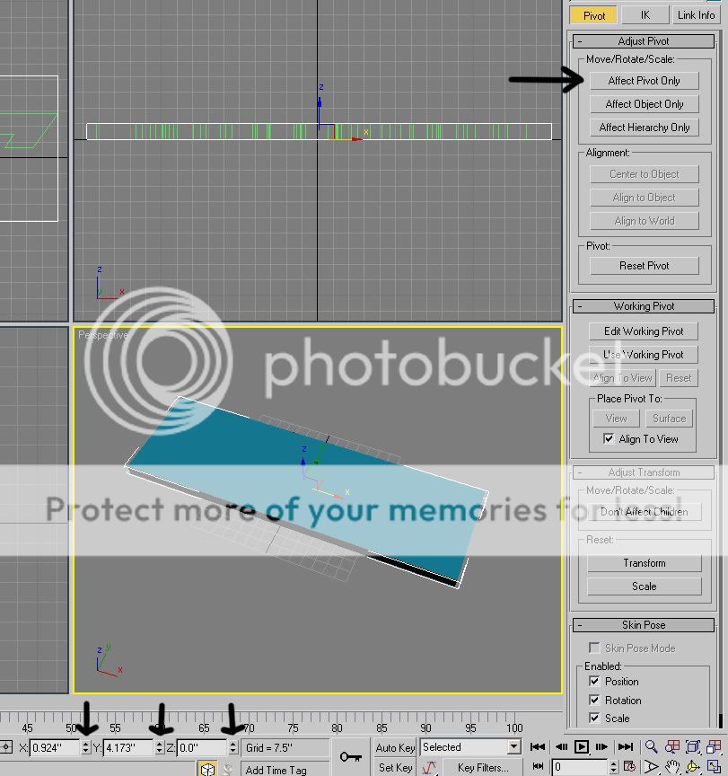Image resolution: width=728 pixels, height=776 pixels.
Task: Click the Reset Pivot button
Action: click(x=644, y=266)
